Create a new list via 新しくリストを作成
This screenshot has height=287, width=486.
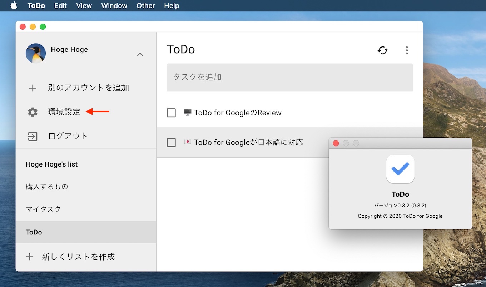point(78,257)
